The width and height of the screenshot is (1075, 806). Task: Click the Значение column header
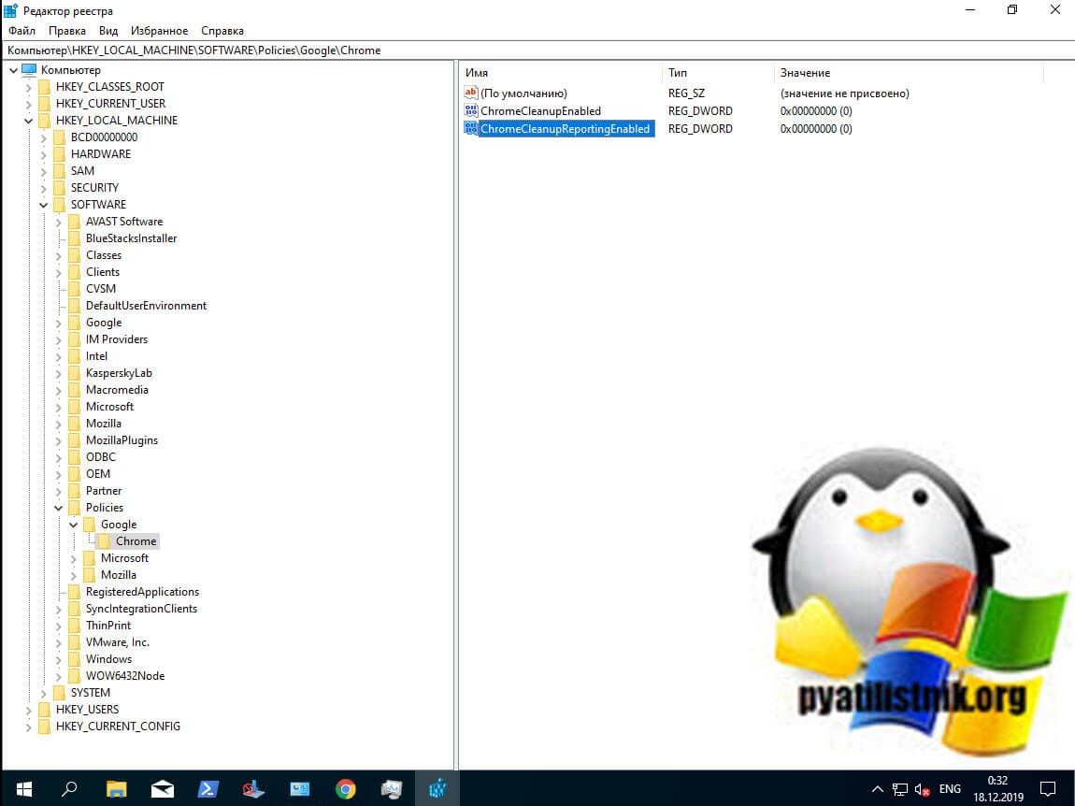[805, 73]
